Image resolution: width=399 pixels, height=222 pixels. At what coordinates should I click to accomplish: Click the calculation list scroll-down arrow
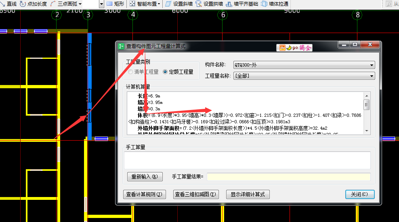367,131
